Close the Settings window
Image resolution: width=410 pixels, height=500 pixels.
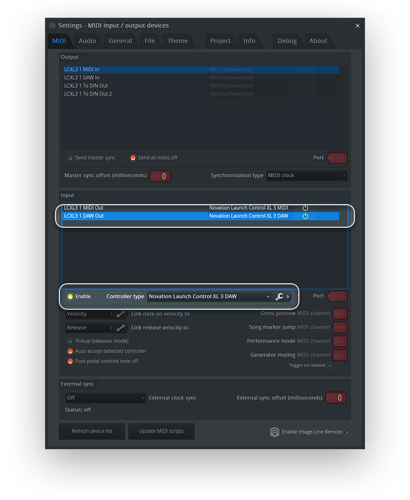click(357, 26)
